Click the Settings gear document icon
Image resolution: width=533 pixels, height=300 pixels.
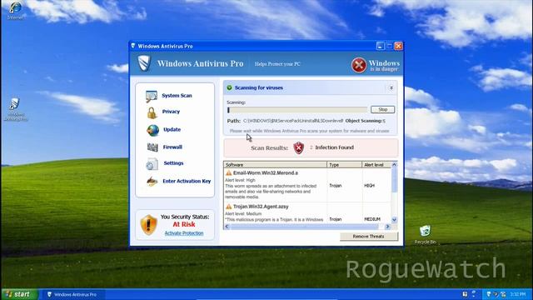pos(152,164)
